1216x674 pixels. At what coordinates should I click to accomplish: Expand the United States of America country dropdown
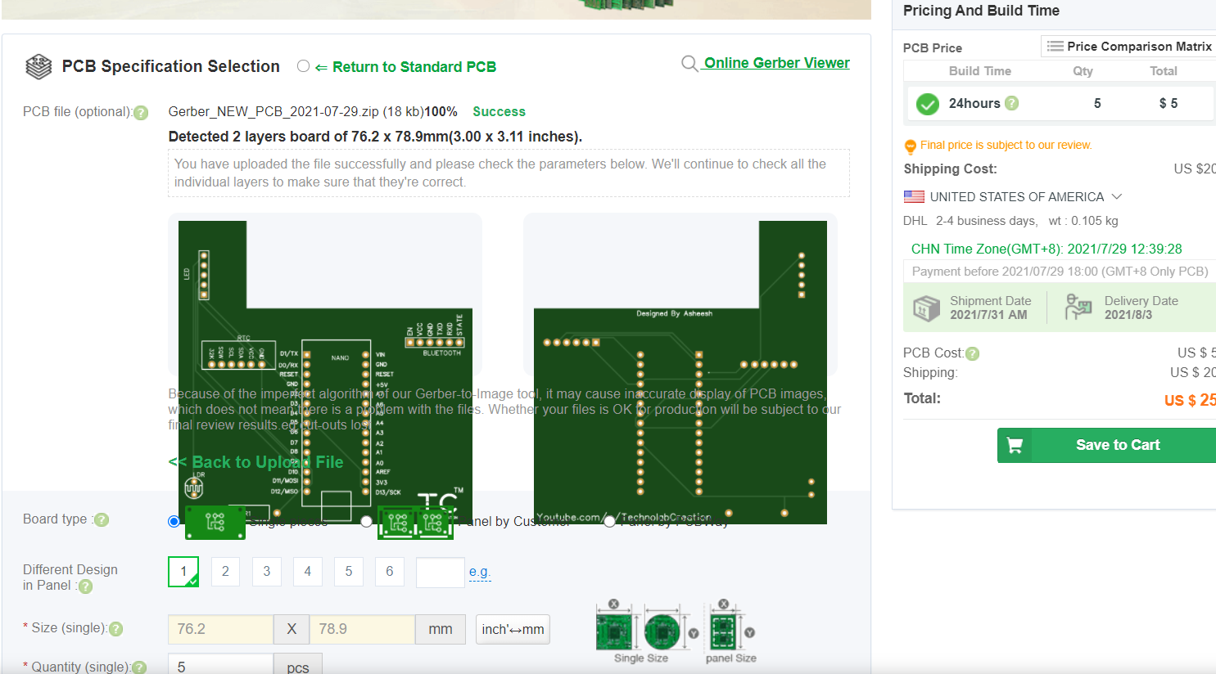[x=1116, y=196]
